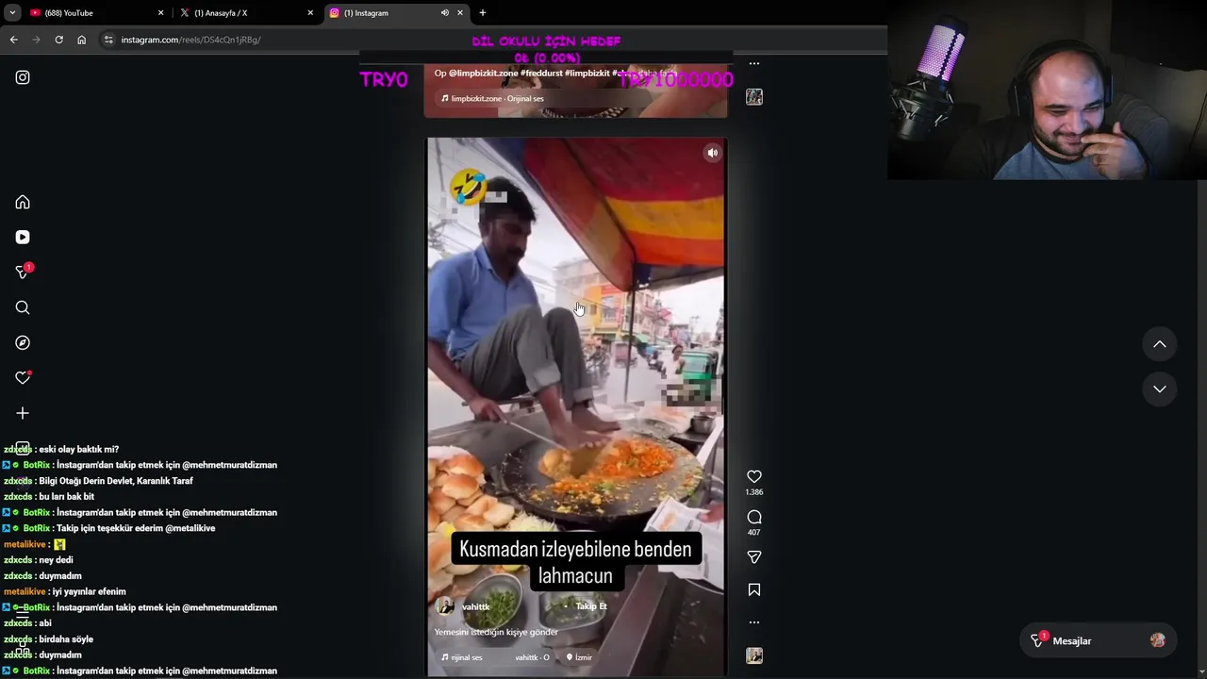This screenshot has width=1207, height=679.
Task: Open Notifications heart in the sidebar
Action: tap(23, 377)
